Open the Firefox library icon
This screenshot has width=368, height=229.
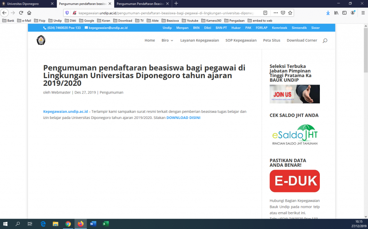coord(336,13)
